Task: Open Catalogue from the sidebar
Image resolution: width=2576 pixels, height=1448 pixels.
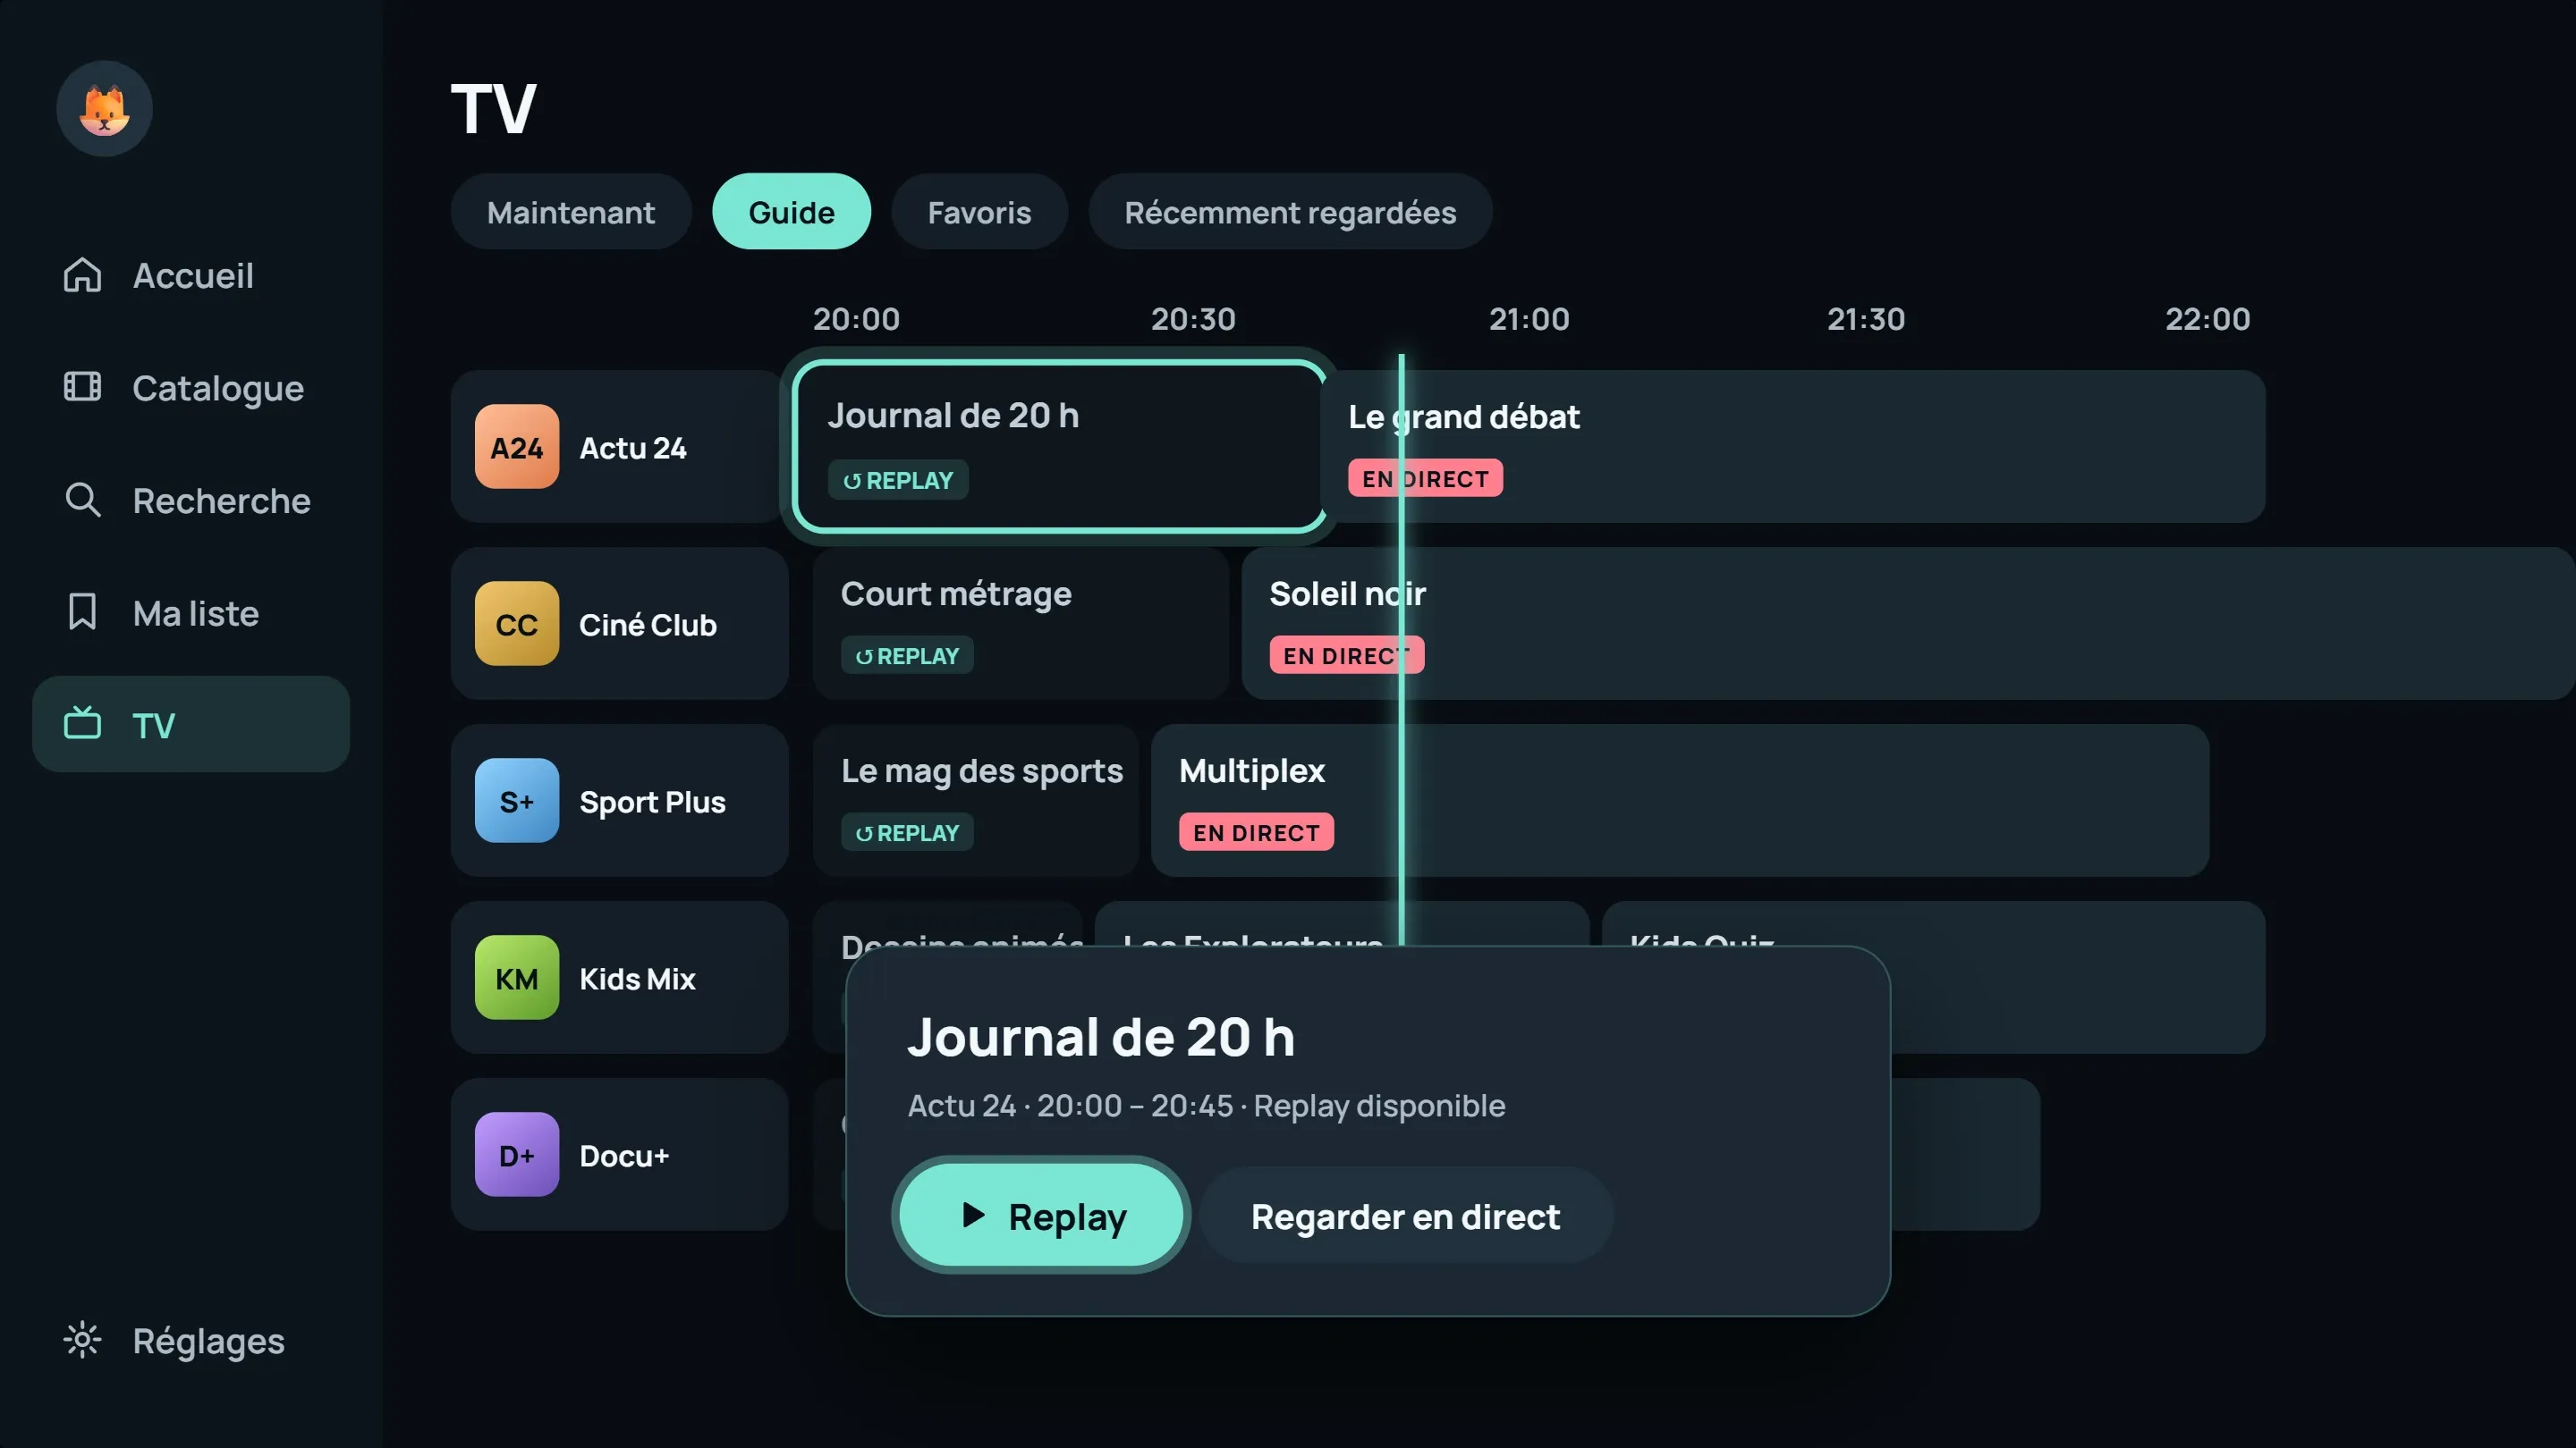Action: click(x=190, y=387)
